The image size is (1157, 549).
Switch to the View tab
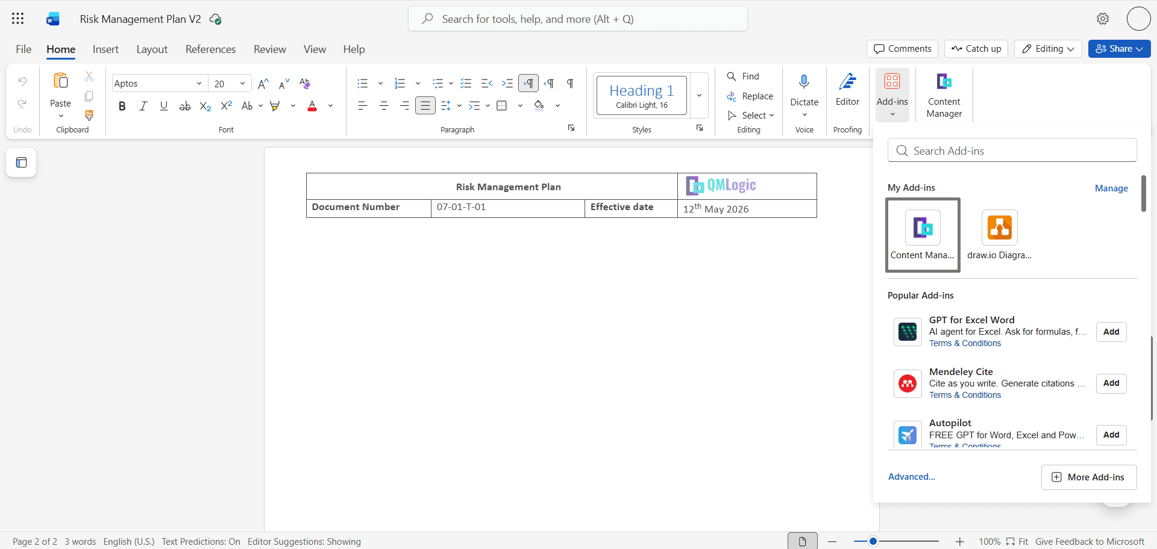point(315,49)
